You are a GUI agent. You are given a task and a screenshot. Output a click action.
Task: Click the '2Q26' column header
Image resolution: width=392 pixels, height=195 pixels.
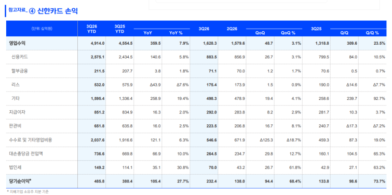[x=232, y=29]
